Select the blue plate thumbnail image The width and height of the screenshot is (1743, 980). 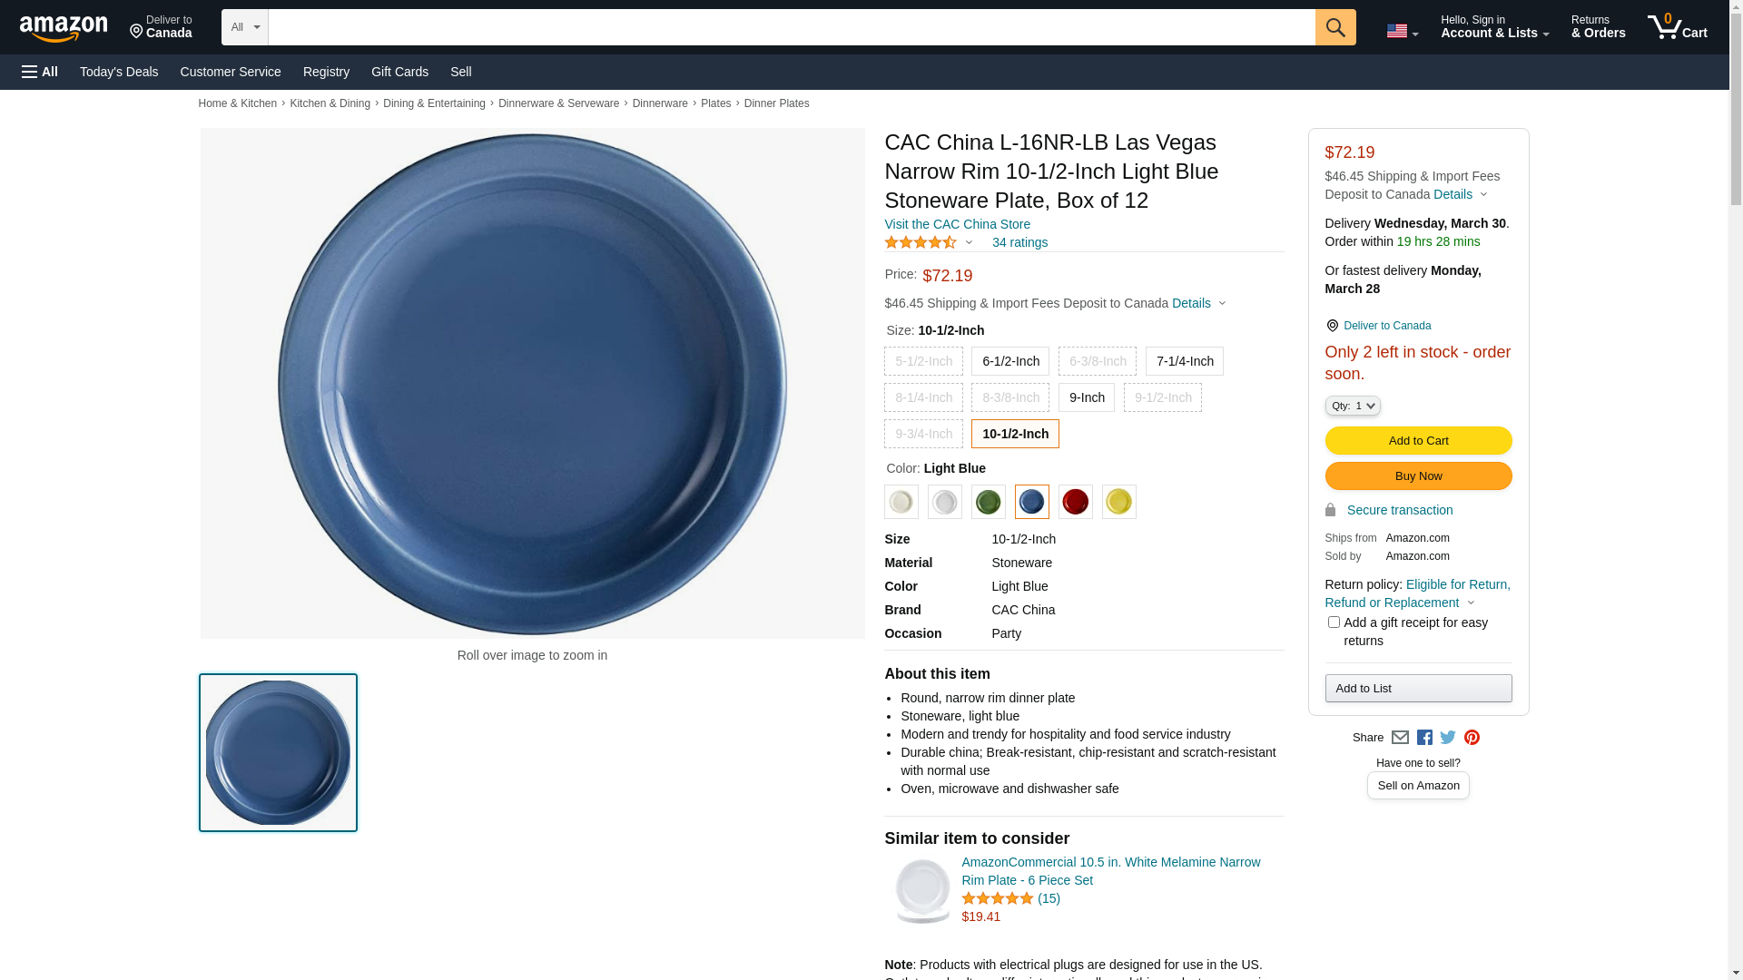[278, 752]
